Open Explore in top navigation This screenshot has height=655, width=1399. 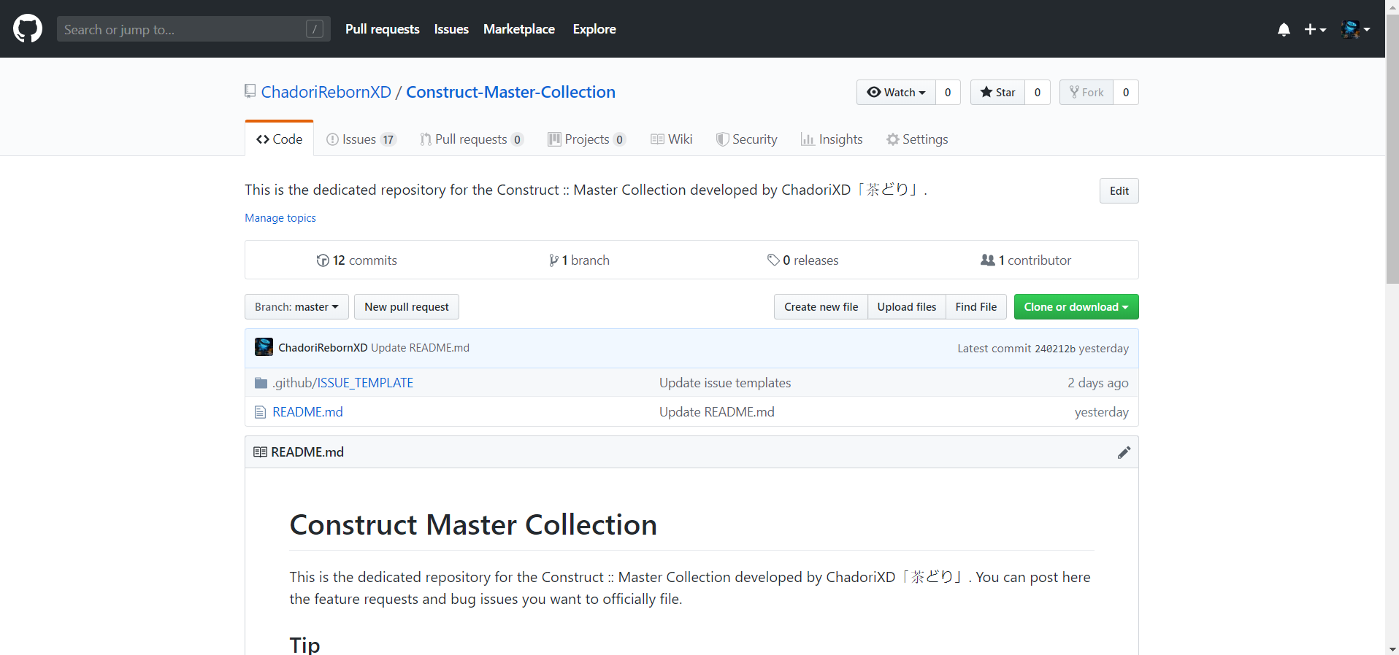(594, 29)
